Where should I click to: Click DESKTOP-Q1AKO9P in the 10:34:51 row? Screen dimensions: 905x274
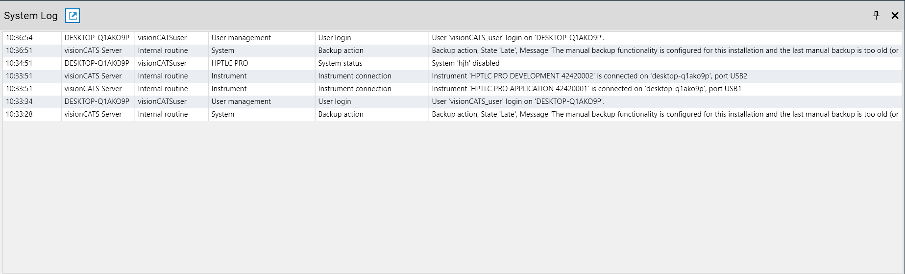click(x=97, y=63)
